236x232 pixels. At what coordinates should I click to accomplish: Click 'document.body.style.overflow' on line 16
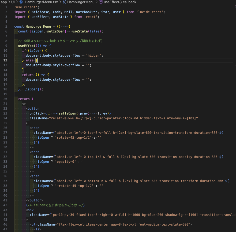(53, 80)
